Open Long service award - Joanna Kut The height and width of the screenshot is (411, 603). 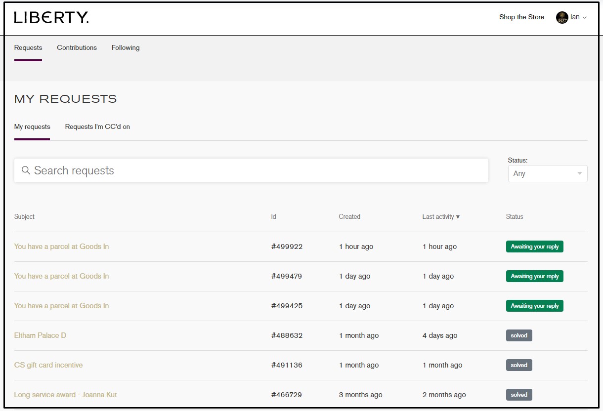tap(65, 395)
